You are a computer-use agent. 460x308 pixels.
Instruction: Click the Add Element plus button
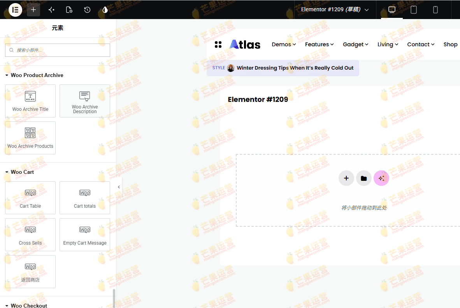pyautogui.click(x=33, y=10)
